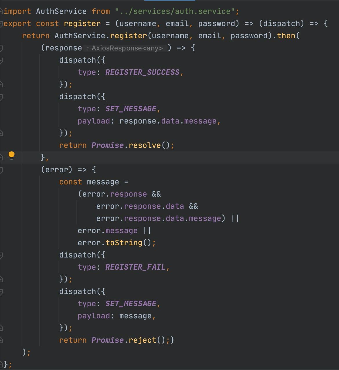339x370 pixels.
Task: Click the "error" parameter in (error) =>
Action: point(57,170)
